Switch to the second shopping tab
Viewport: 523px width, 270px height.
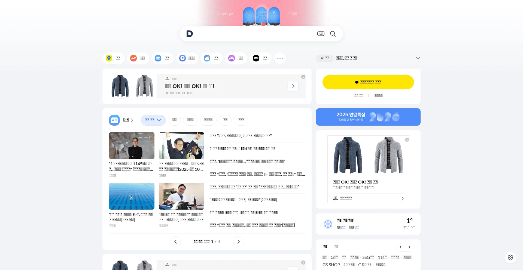[337, 246]
